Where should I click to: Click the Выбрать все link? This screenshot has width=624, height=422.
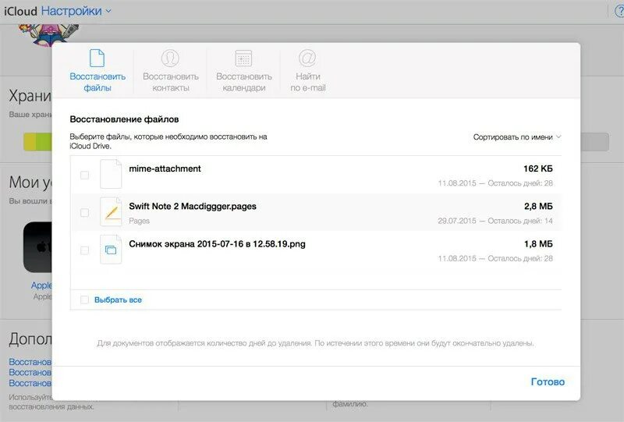coord(118,300)
